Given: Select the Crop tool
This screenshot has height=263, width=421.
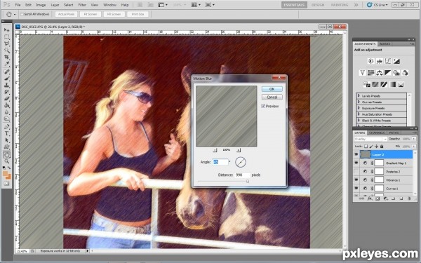Looking at the screenshot, I should click(x=6, y=57).
